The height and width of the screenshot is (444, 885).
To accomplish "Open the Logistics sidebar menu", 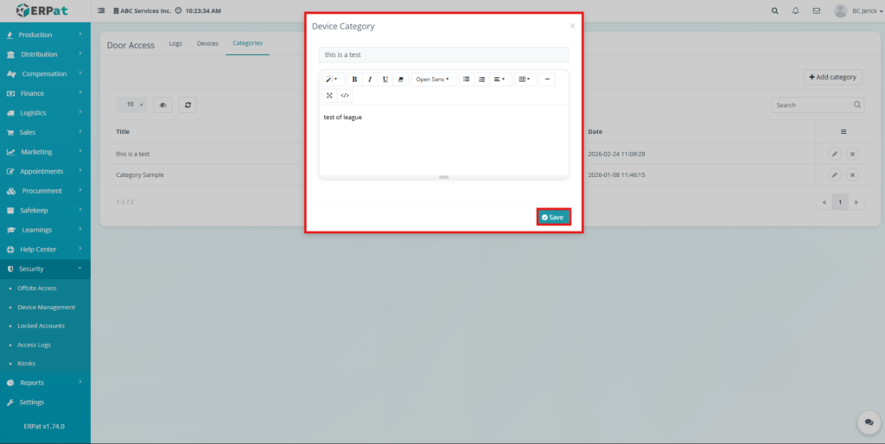I will click(x=45, y=113).
